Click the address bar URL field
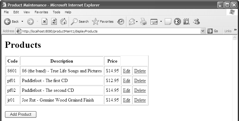239x121 pixels. (109, 31)
